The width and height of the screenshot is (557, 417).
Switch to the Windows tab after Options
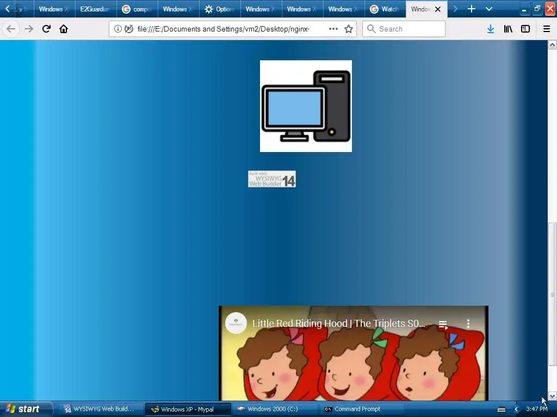[x=261, y=9]
